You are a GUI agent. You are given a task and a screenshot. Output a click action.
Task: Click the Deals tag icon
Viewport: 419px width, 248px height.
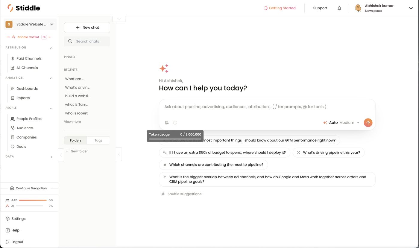pos(13,147)
